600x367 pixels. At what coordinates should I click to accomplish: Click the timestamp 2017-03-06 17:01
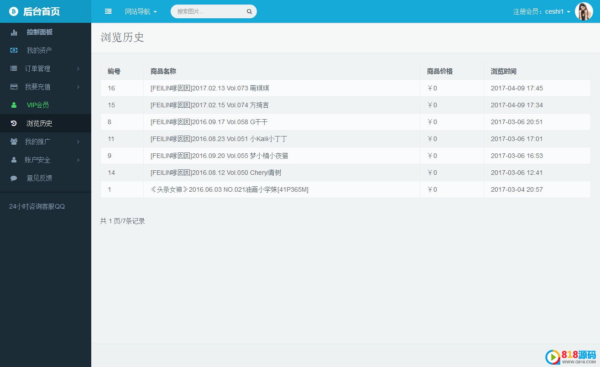coord(517,139)
